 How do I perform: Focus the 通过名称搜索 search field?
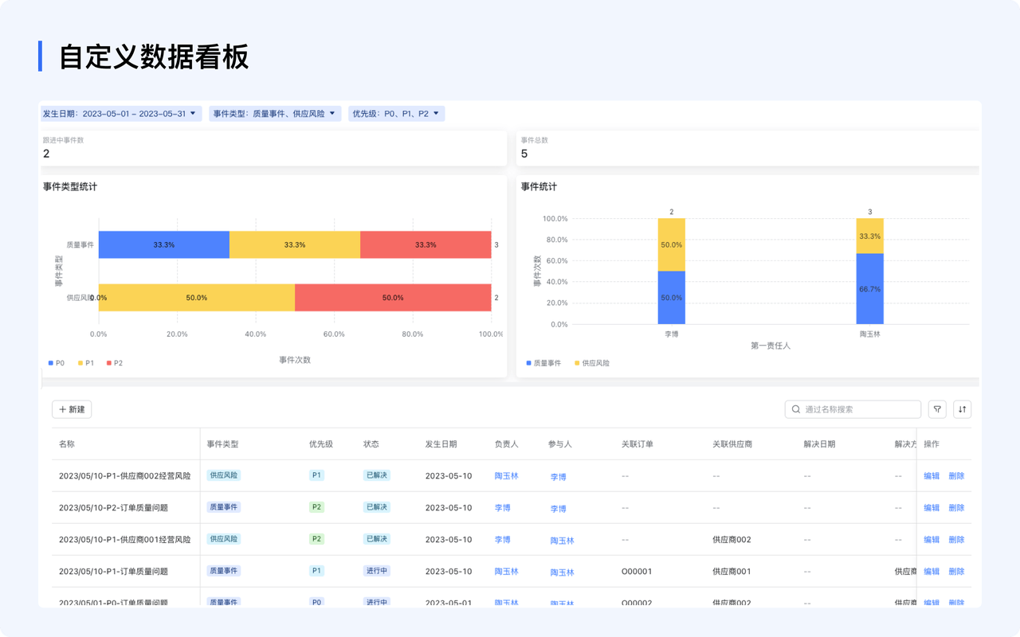pos(853,409)
